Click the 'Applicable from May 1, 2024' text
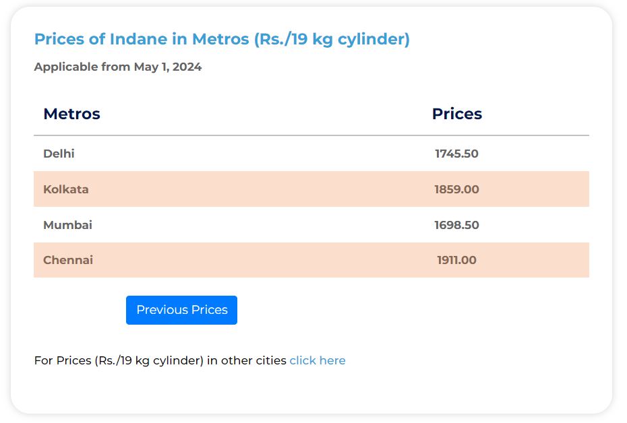Image resolution: width=627 pixels, height=423 pixels. point(118,67)
